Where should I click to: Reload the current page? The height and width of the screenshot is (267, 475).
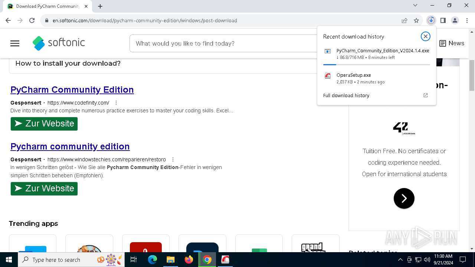[32, 20]
